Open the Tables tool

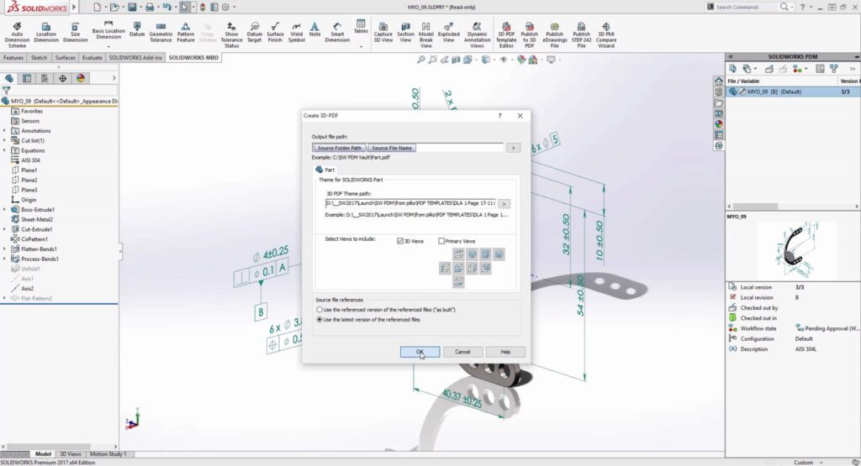click(361, 27)
